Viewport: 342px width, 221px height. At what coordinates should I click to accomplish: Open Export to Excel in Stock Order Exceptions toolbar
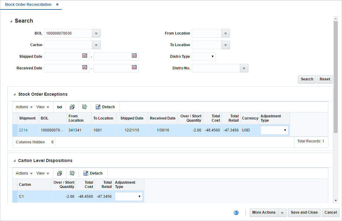(72, 107)
